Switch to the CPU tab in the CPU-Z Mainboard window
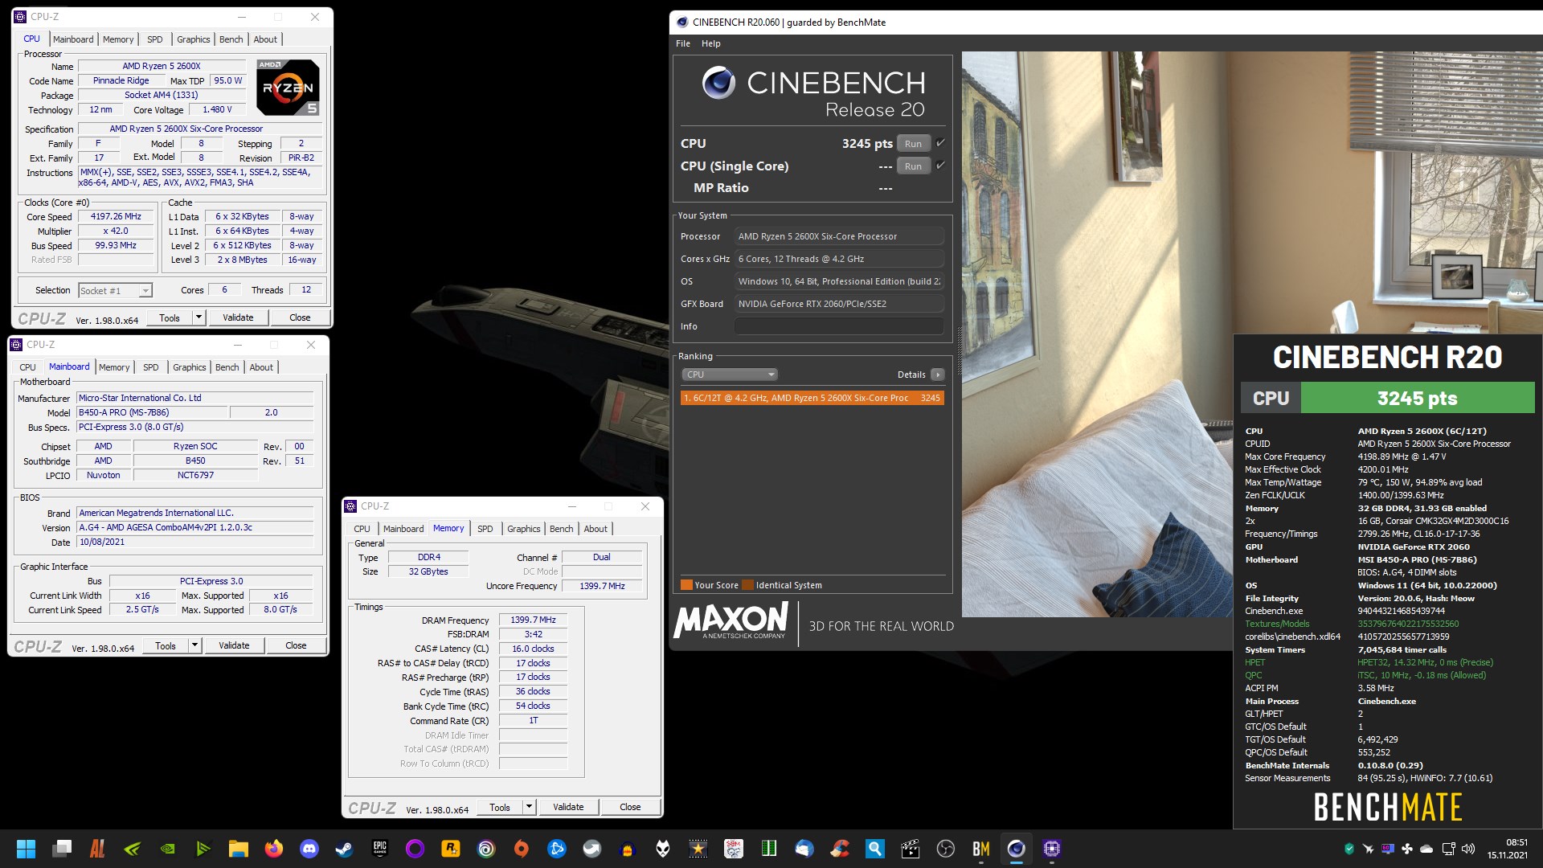 coord(28,367)
